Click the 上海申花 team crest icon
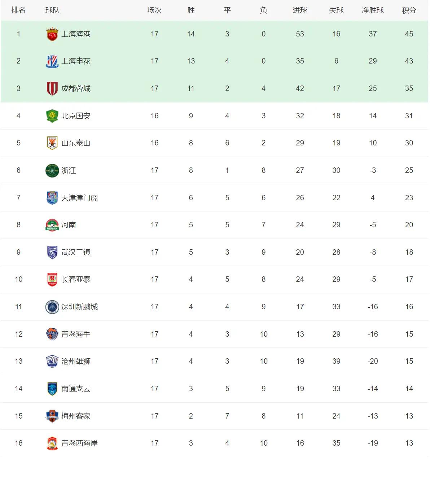Screen dimensions: 430x481 click(x=52, y=61)
